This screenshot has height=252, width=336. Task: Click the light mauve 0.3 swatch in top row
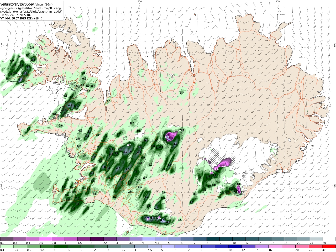tap(20, 239)
